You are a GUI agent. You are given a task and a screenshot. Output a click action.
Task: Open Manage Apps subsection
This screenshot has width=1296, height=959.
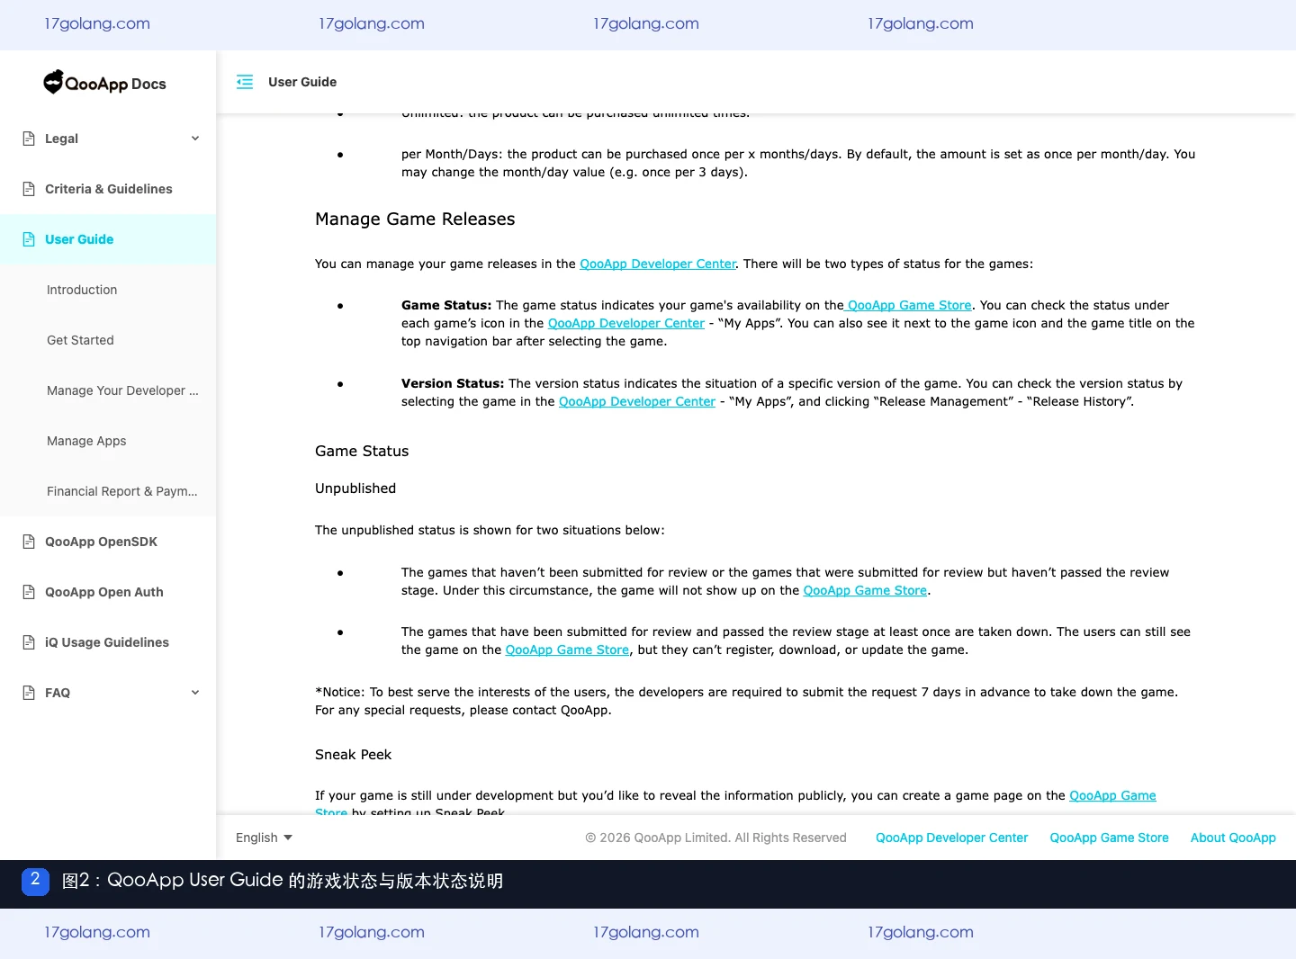coord(108,441)
